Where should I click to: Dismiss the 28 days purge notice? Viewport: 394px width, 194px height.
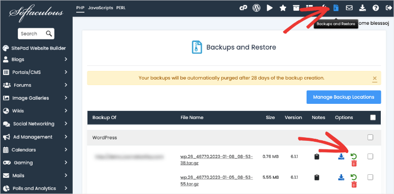coord(375,79)
